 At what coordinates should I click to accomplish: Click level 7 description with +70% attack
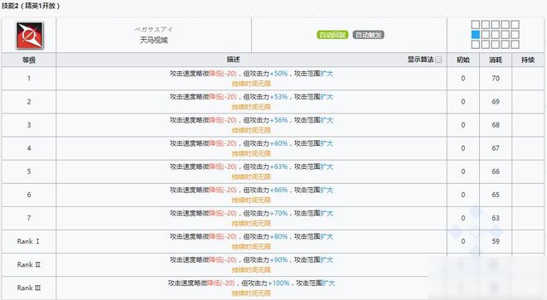[x=251, y=218]
